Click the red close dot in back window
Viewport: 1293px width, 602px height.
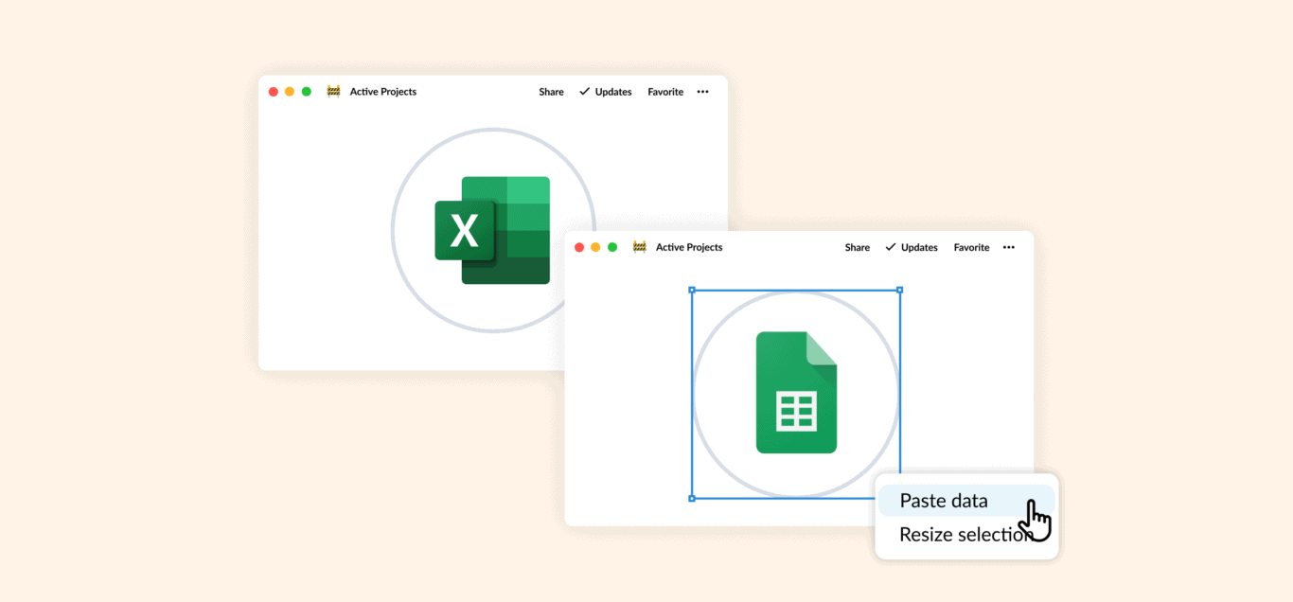(x=273, y=92)
